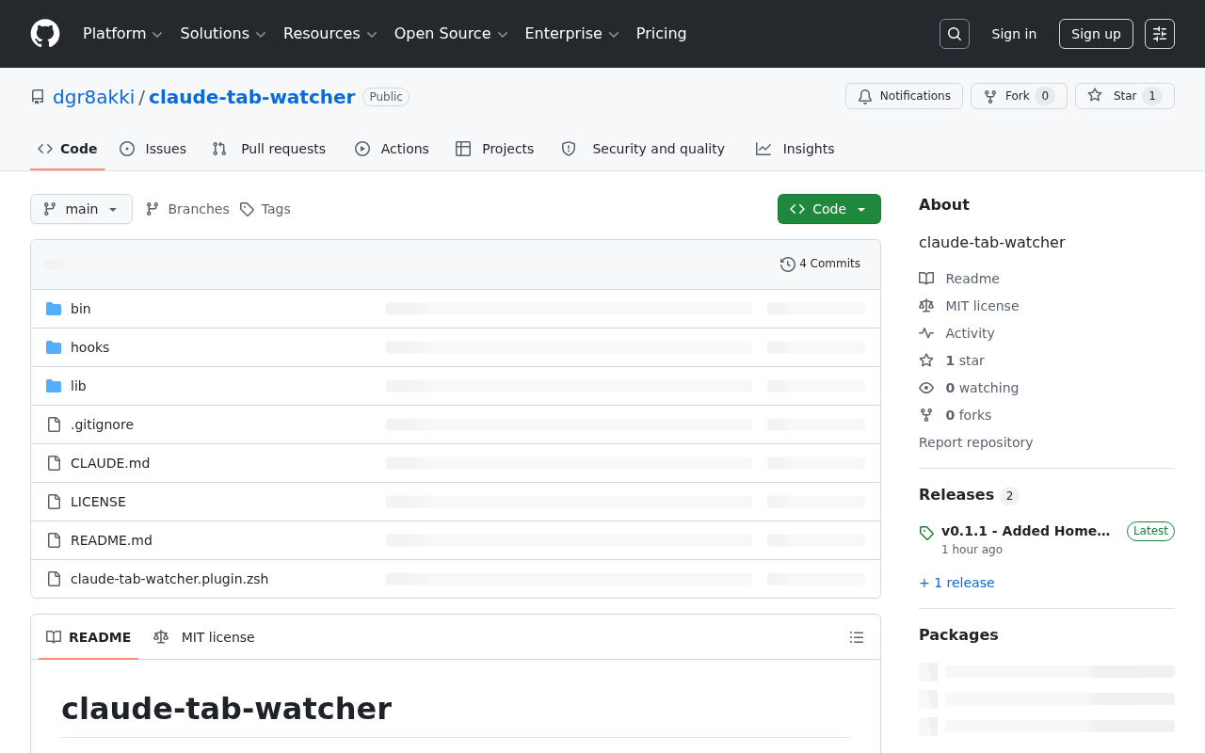Switch to the Projects tab
Screen dimensions: 1205x753
tap(495, 149)
